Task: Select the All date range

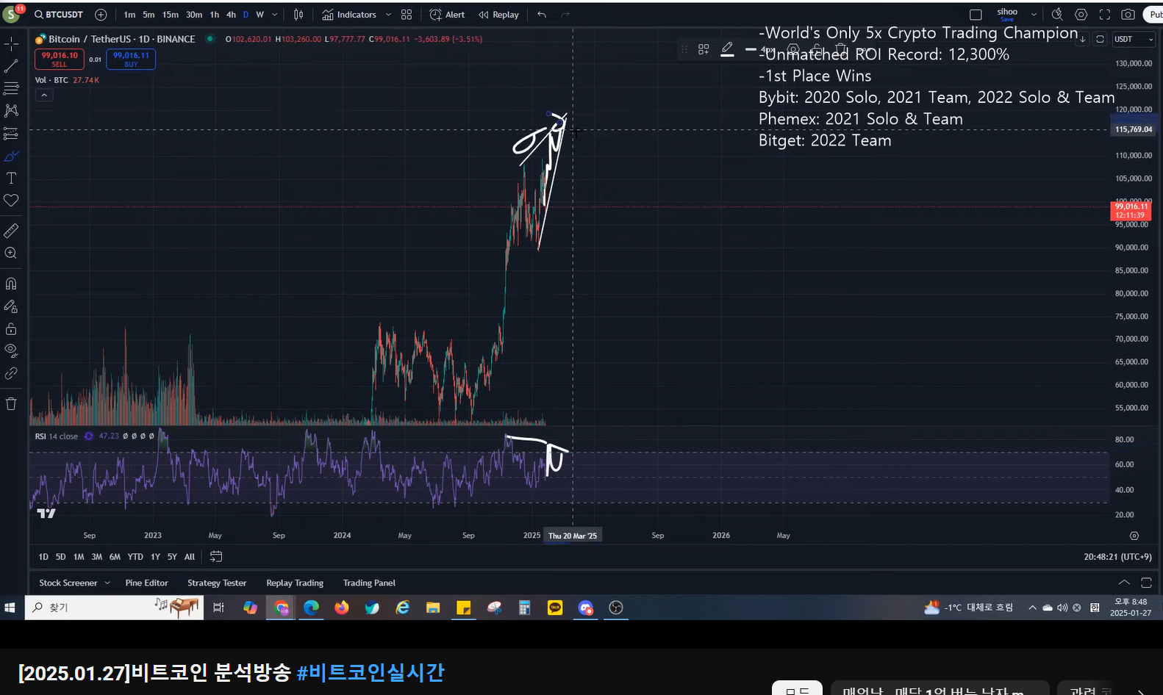Action: (190, 557)
